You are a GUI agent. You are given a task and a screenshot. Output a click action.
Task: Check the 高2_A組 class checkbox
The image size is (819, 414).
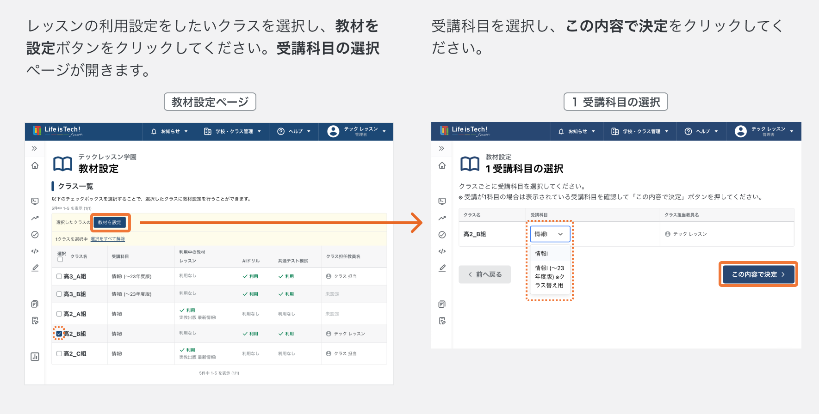(x=59, y=314)
